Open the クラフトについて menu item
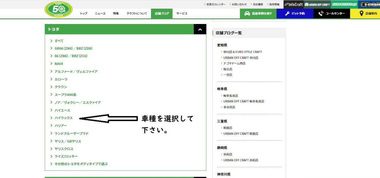 click(x=137, y=14)
